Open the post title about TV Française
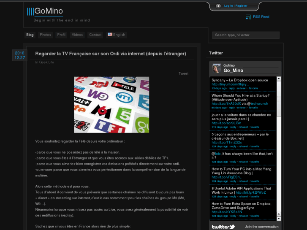The height and width of the screenshot is (230, 307). [x=111, y=54]
